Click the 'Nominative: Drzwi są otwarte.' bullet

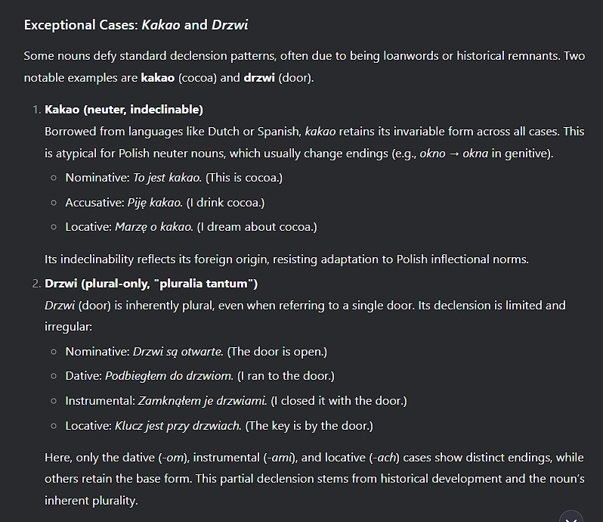pyautogui.click(x=196, y=352)
